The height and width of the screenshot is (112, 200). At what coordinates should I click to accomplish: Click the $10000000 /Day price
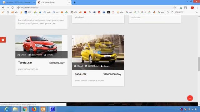pyautogui.click(x=112, y=74)
